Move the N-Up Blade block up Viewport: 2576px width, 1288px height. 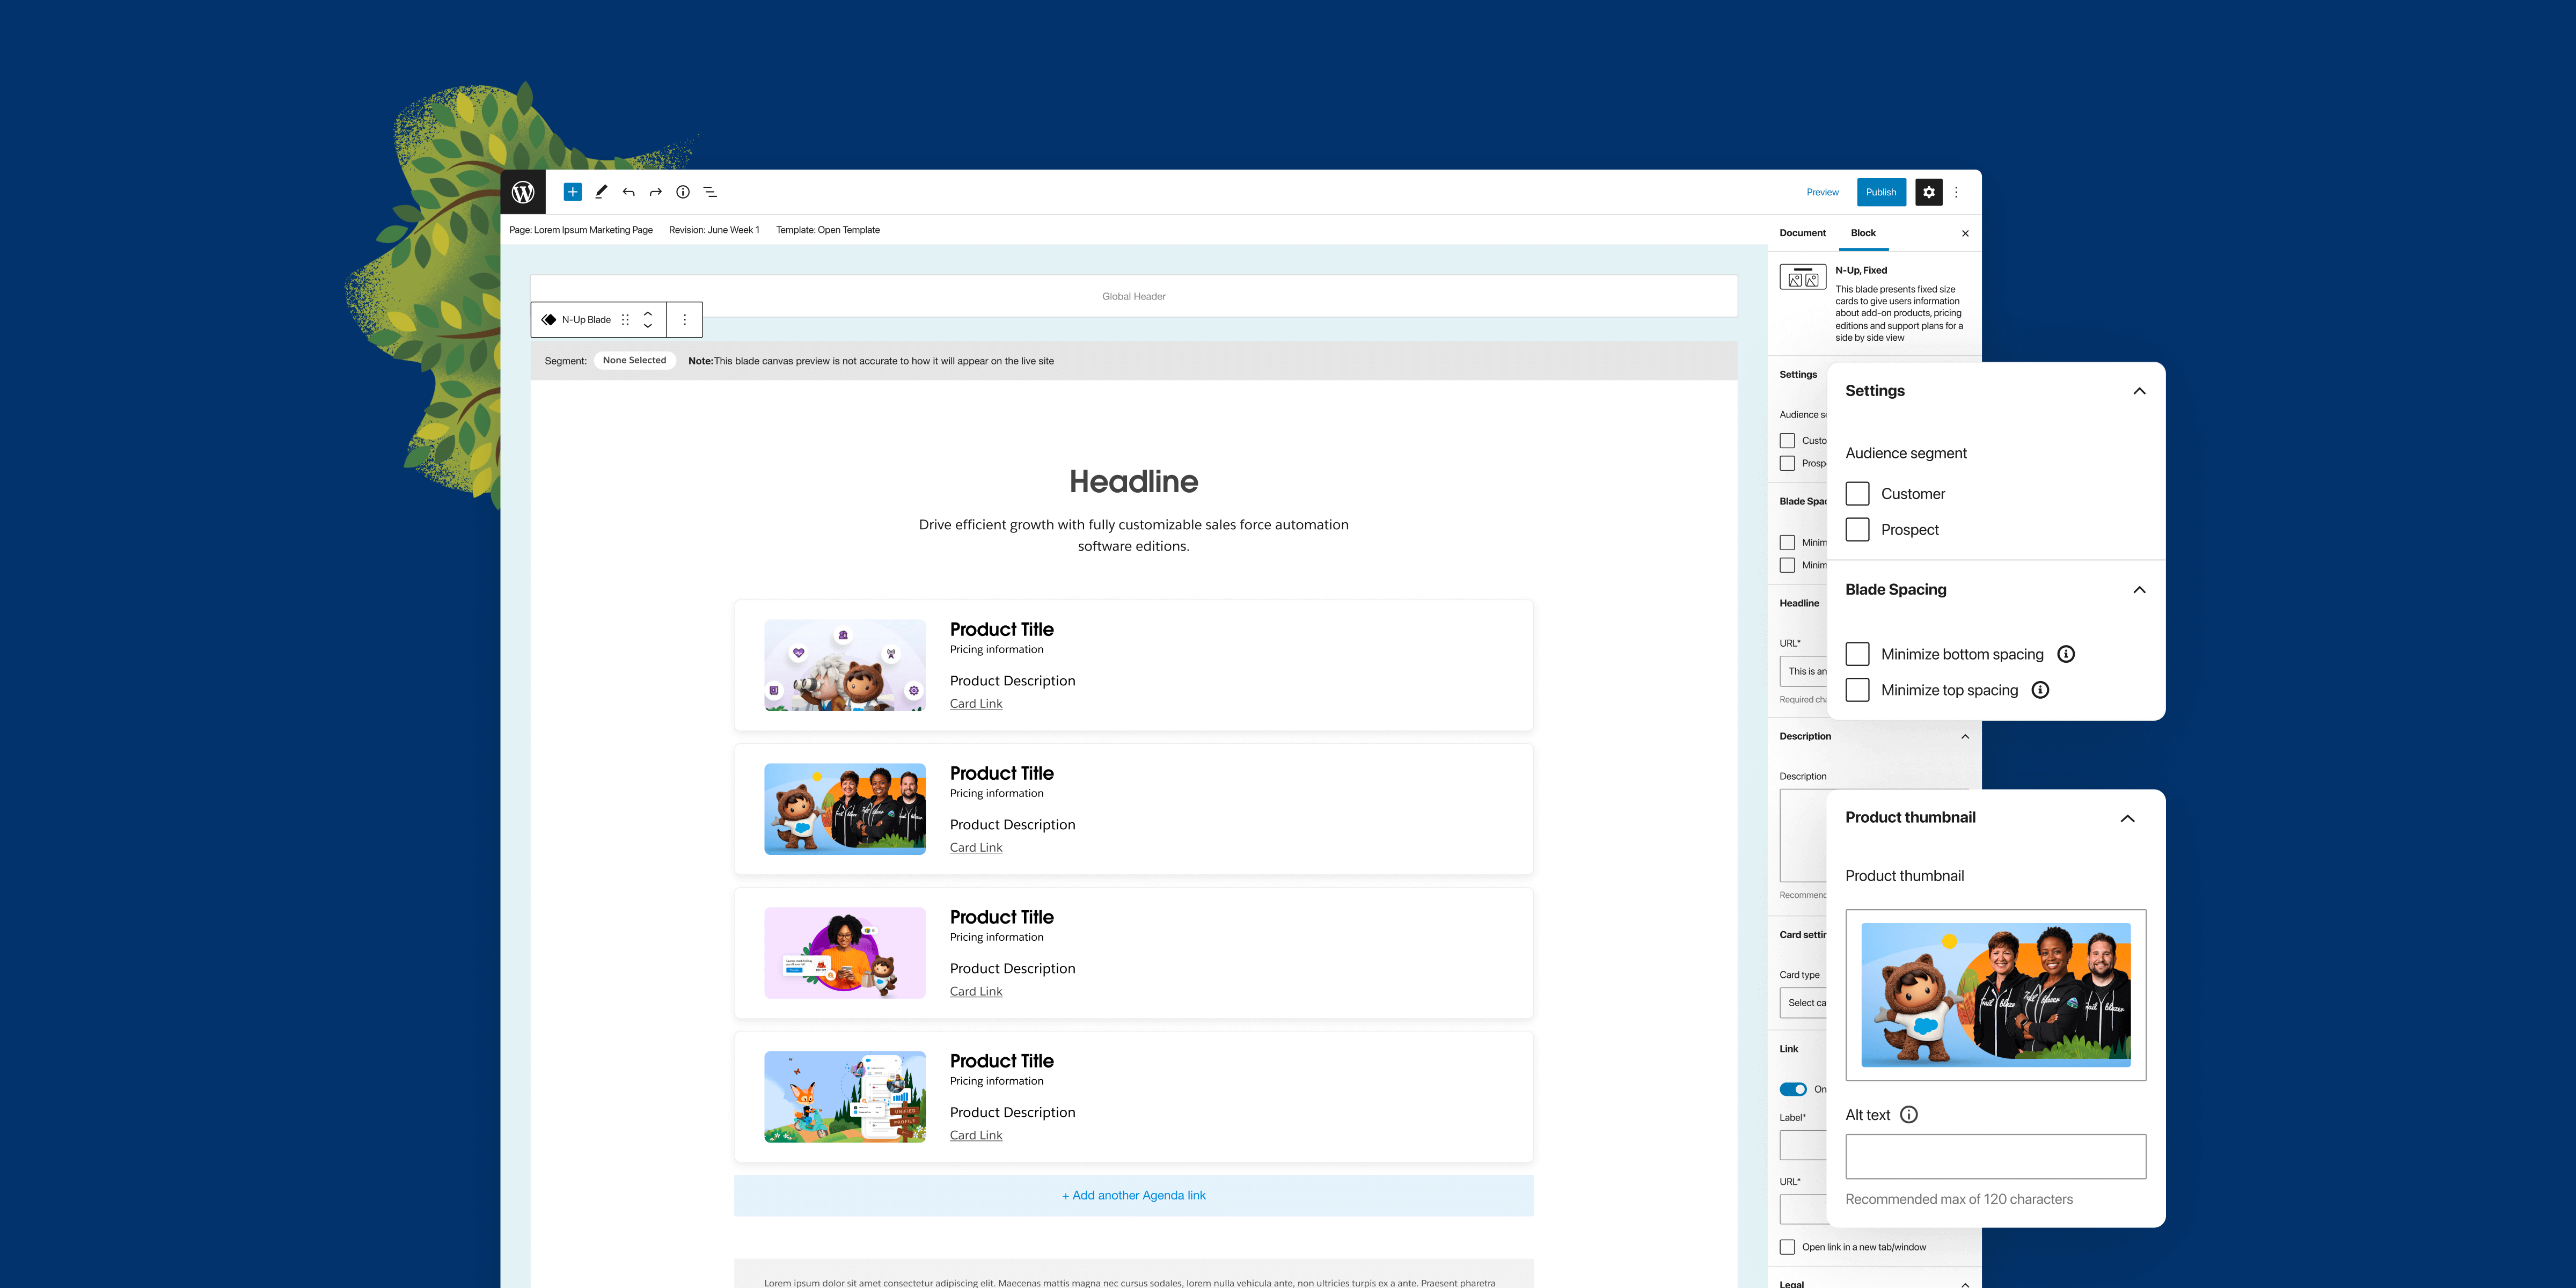coord(648,314)
